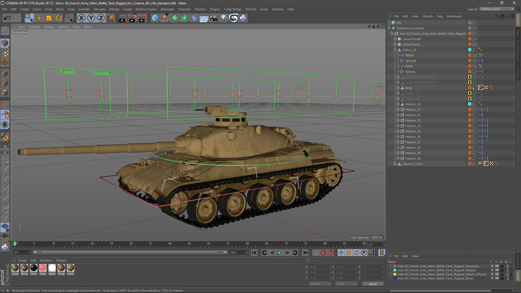521x293 pixels.
Task: Open the Character menu
Action: coord(184,9)
